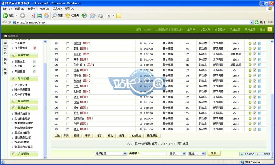Expand the 系统帮助 sidebar section
This screenshot has height=165, width=275.
pos(24,154)
